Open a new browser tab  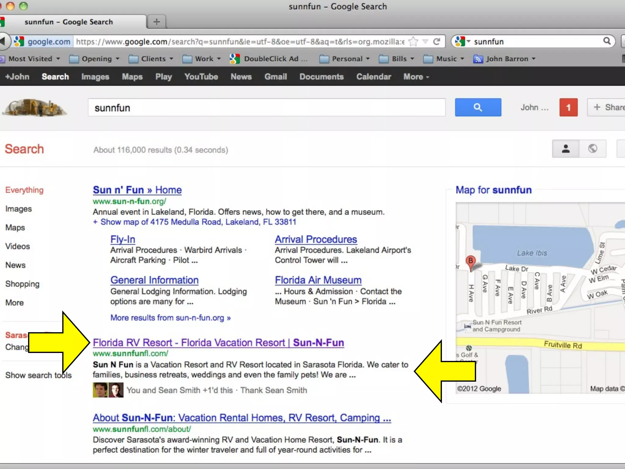(157, 22)
